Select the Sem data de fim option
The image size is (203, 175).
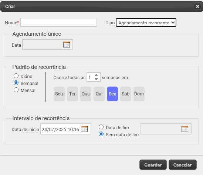point(101,134)
